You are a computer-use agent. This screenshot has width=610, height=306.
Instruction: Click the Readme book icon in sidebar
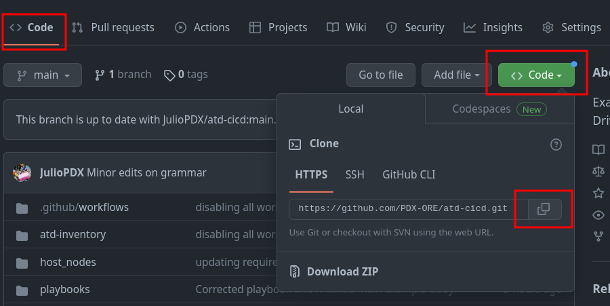pyautogui.click(x=598, y=149)
